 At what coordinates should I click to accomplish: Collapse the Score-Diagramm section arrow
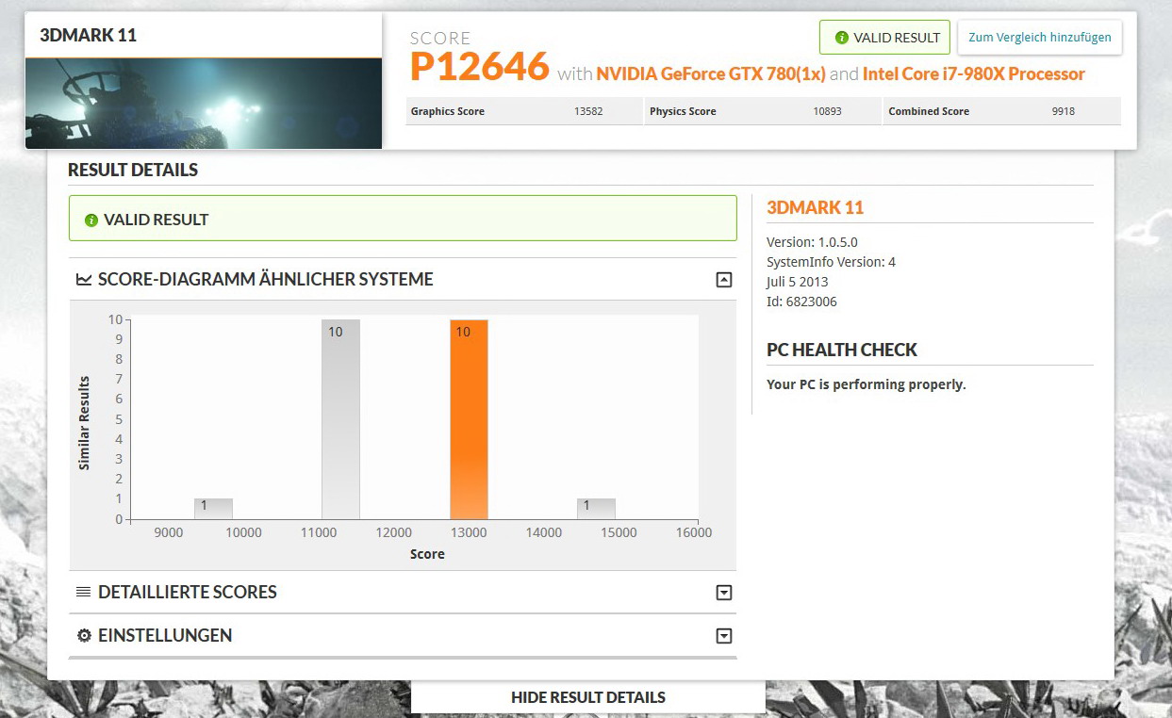pos(724,280)
